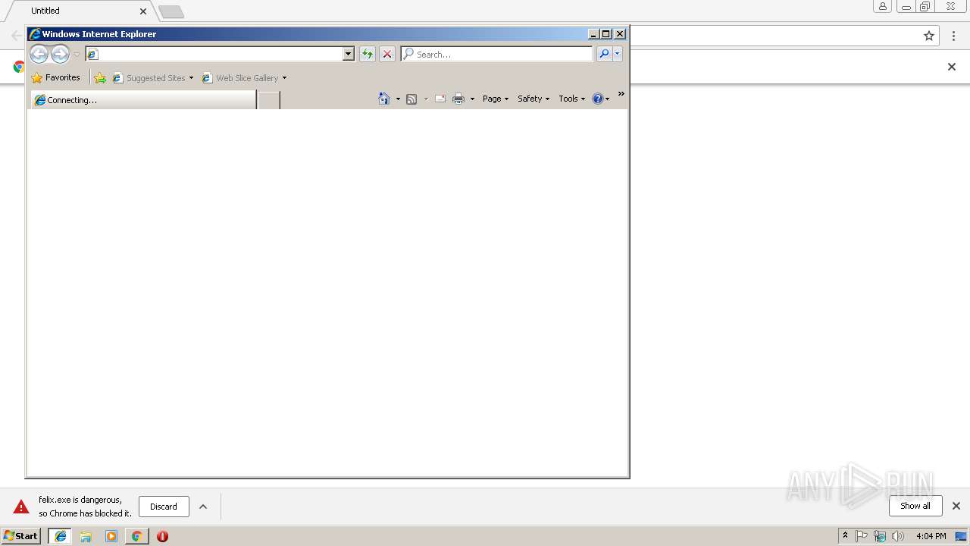Image resolution: width=970 pixels, height=546 pixels.
Task: Close the Untitled Chrome tab
Action: coord(143,11)
